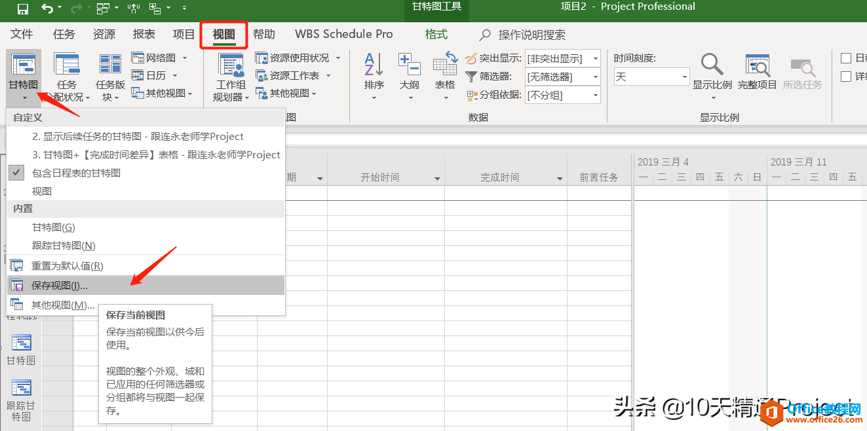
Task: Open the 开始时间 column filter arrow
Action: tap(437, 178)
